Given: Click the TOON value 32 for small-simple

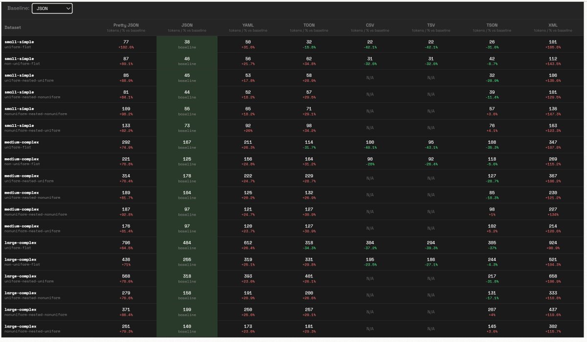Looking at the screenshot, I should (x=309, y=42).
